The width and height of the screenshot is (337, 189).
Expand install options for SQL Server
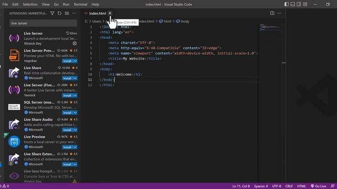click(x=75, y=113)
